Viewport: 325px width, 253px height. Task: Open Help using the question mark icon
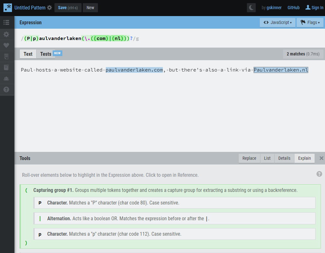(7, 89)
